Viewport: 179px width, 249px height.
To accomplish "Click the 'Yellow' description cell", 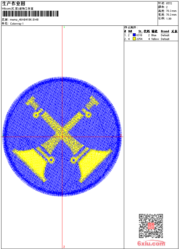I will pos(155,39).
